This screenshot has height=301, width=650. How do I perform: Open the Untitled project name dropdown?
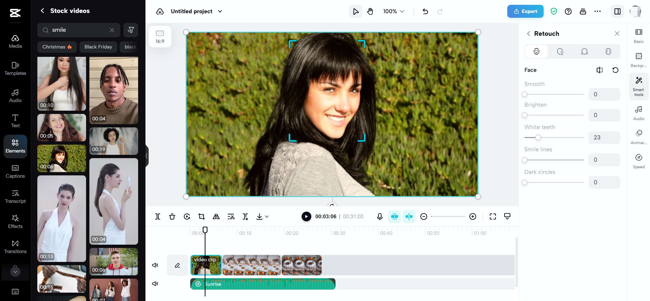click(x=220, y=11)
